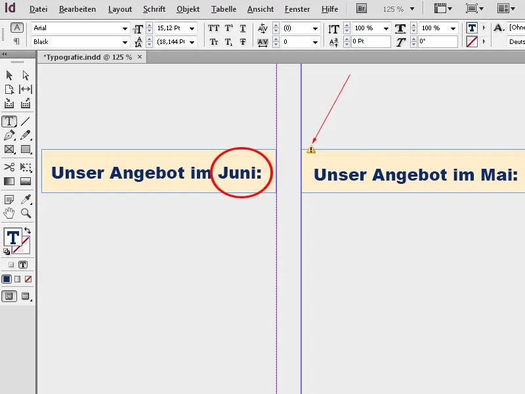
Task: Open the Objekt menu
Action: [188, 9]
